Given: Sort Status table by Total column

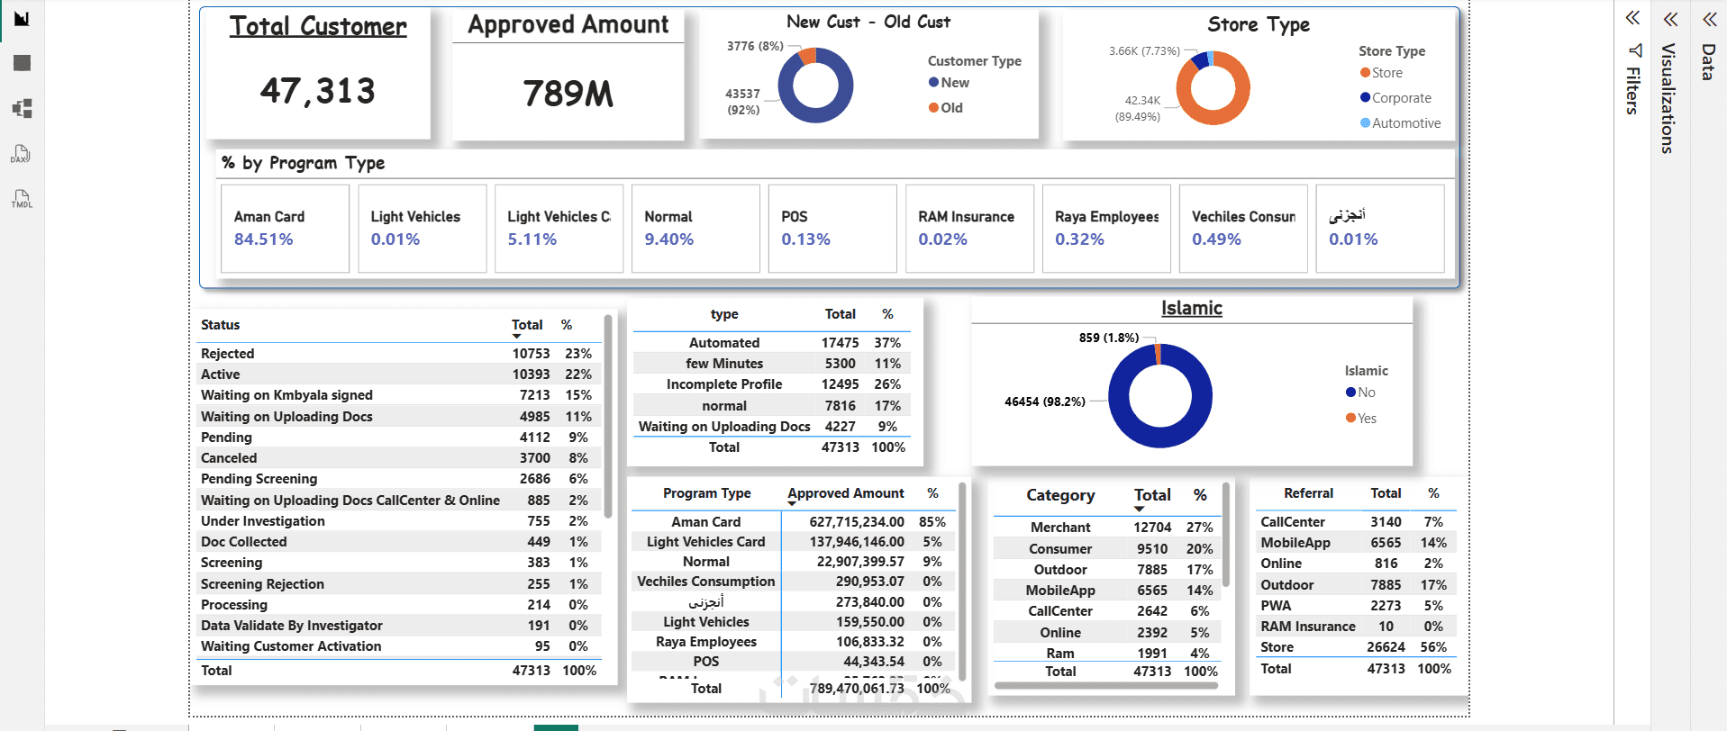Looking at the screenshot, I should pos(527,325).
